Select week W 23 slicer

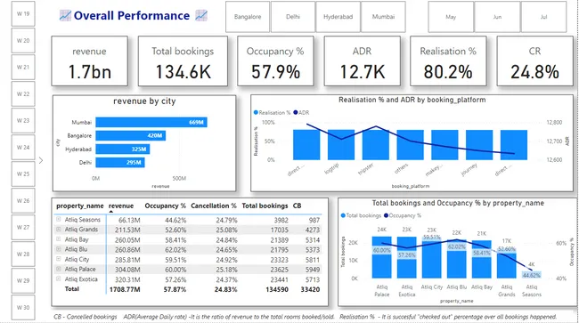pyautogui.click(x=23, y=121)
